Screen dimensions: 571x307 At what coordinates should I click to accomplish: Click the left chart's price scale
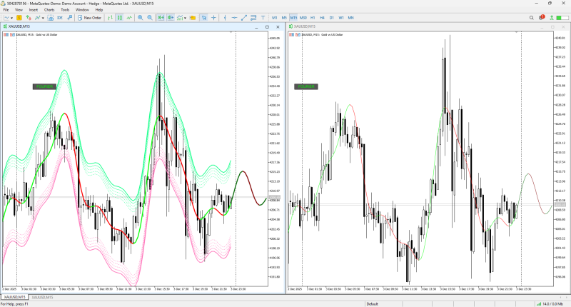tap(276, 158)
